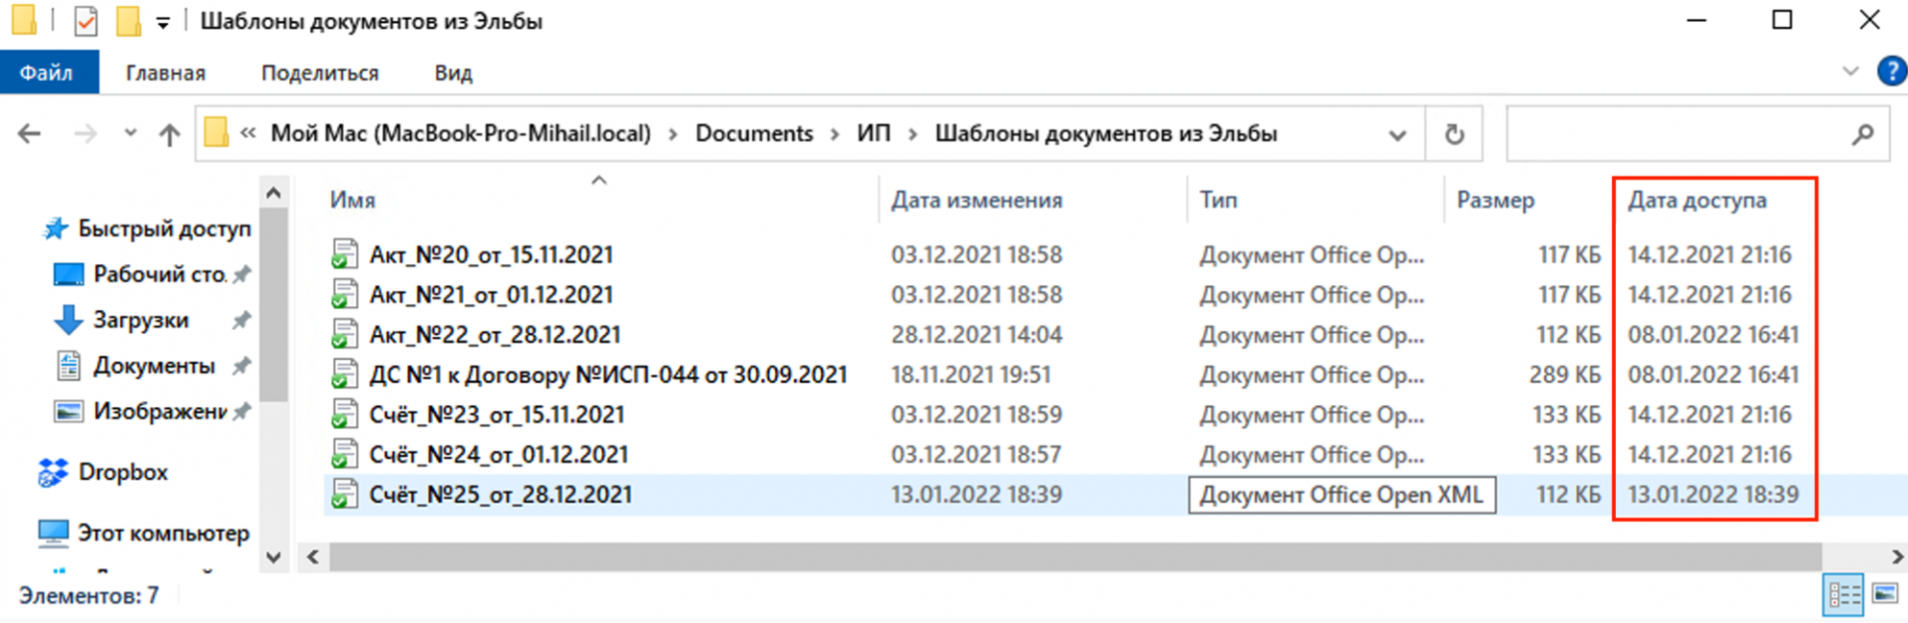
Task: Refresh the current folder view
Action: (1454, 134)
